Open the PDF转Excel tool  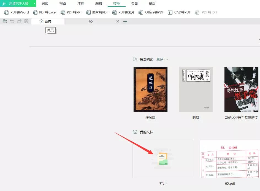(x=44, y=12)
